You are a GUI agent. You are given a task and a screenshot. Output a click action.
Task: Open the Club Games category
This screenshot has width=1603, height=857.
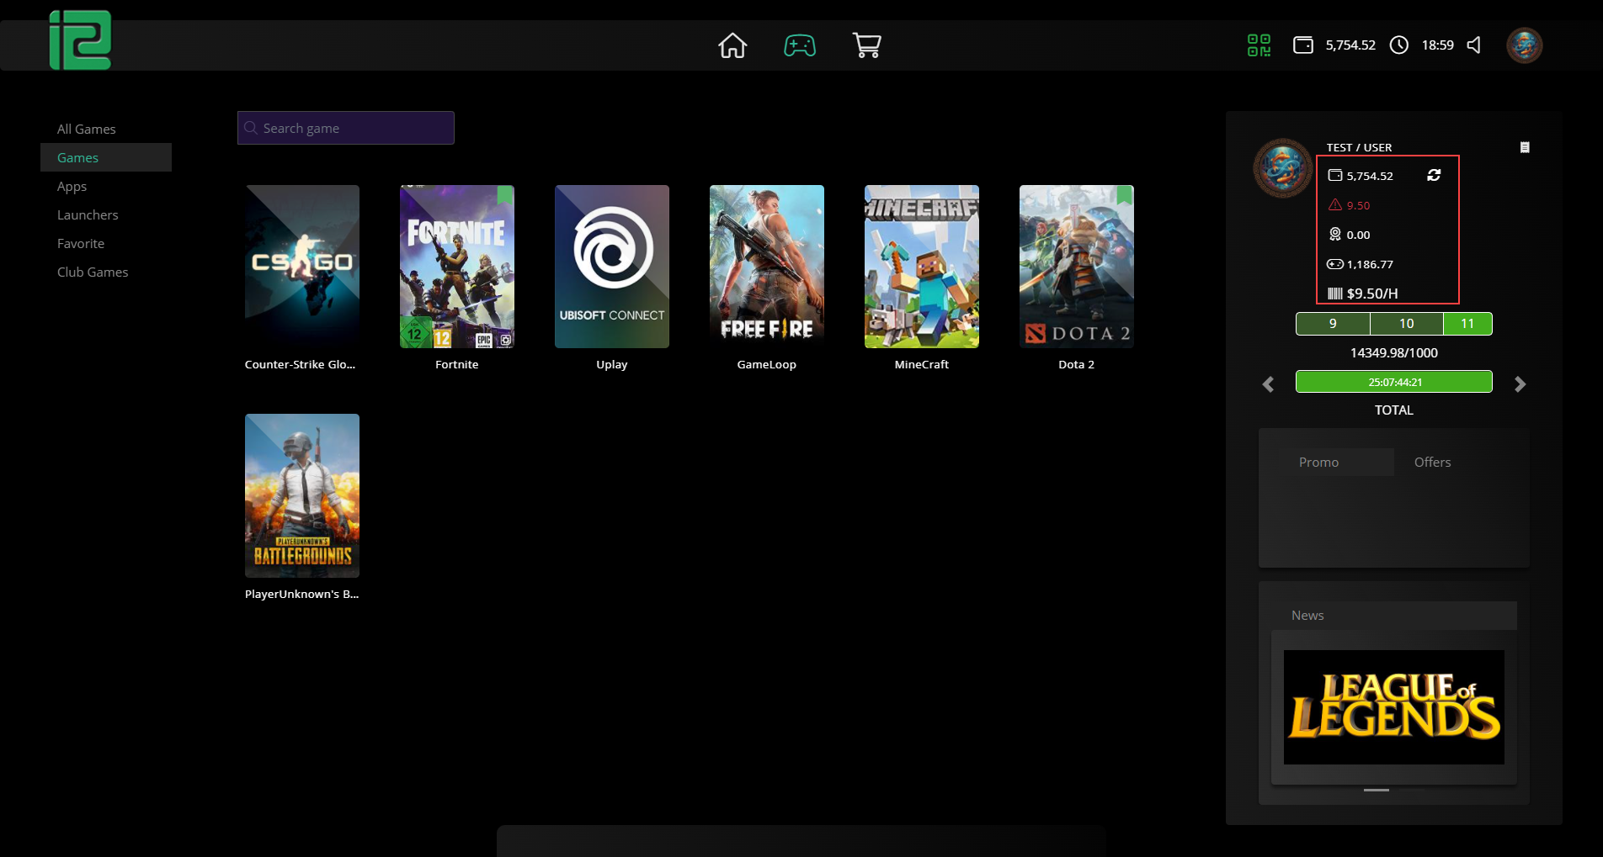coord(93,272)
